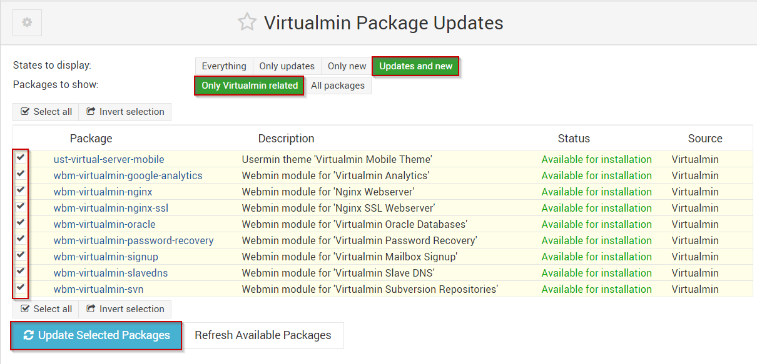Choose Only Virtualmin related packages

pos(250,86)
